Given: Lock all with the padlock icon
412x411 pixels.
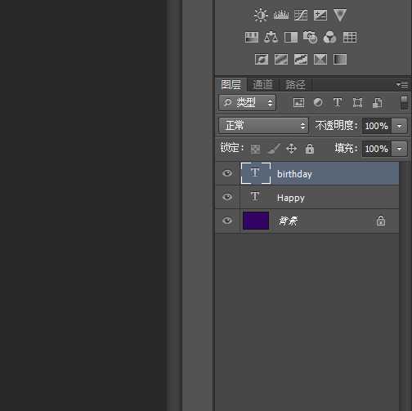Looking at the screenshot, I should (x=310, y=149).
